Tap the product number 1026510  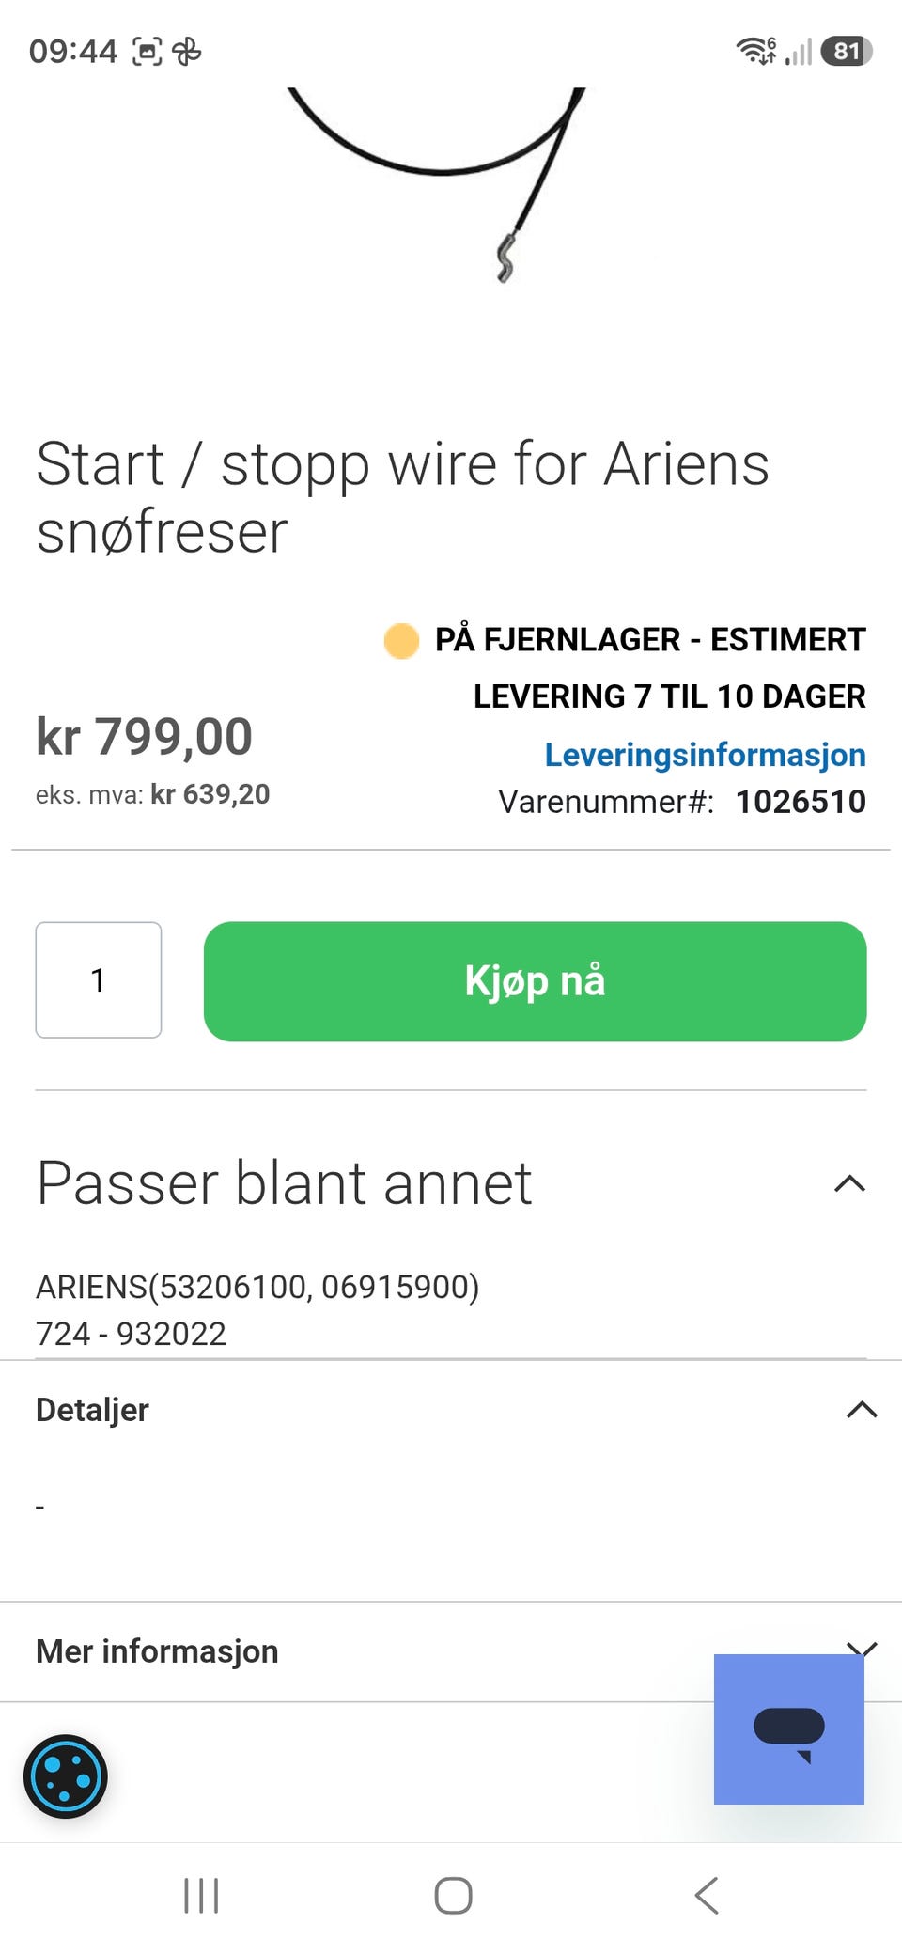(801, 802)
